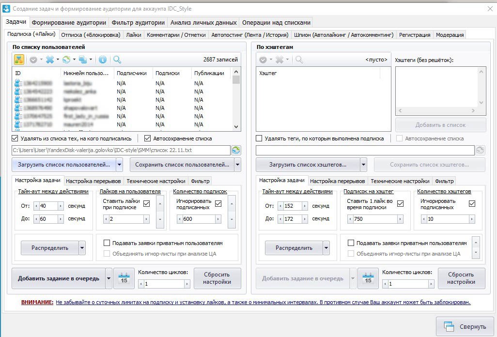497x337 pixels.
Task: Click the hashtags text box horizontal scrollbar
Action: click(437, 110)
